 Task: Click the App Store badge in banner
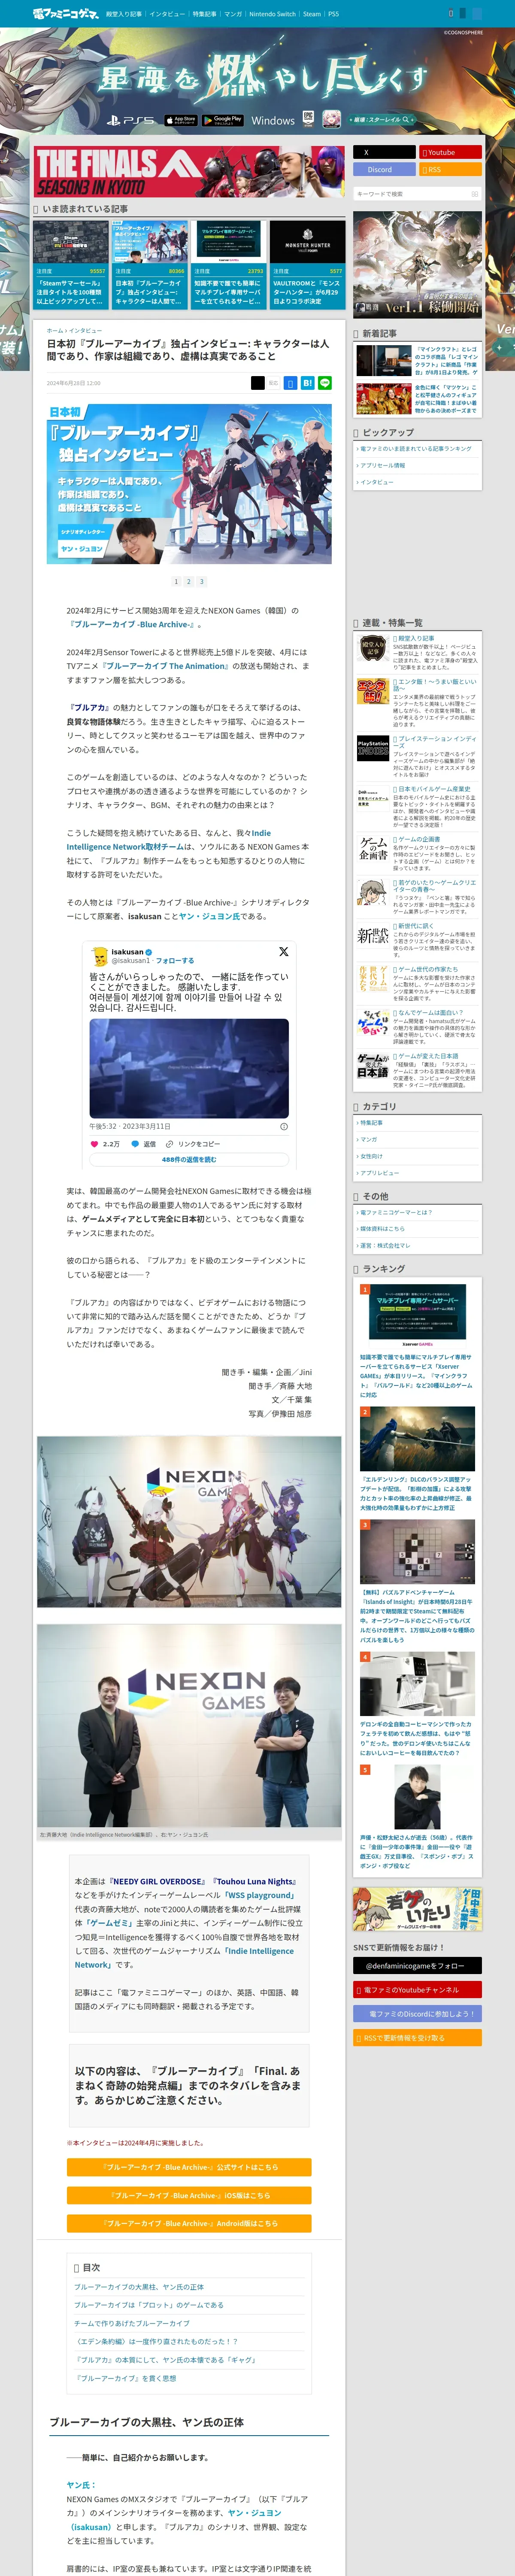point(181,120)
